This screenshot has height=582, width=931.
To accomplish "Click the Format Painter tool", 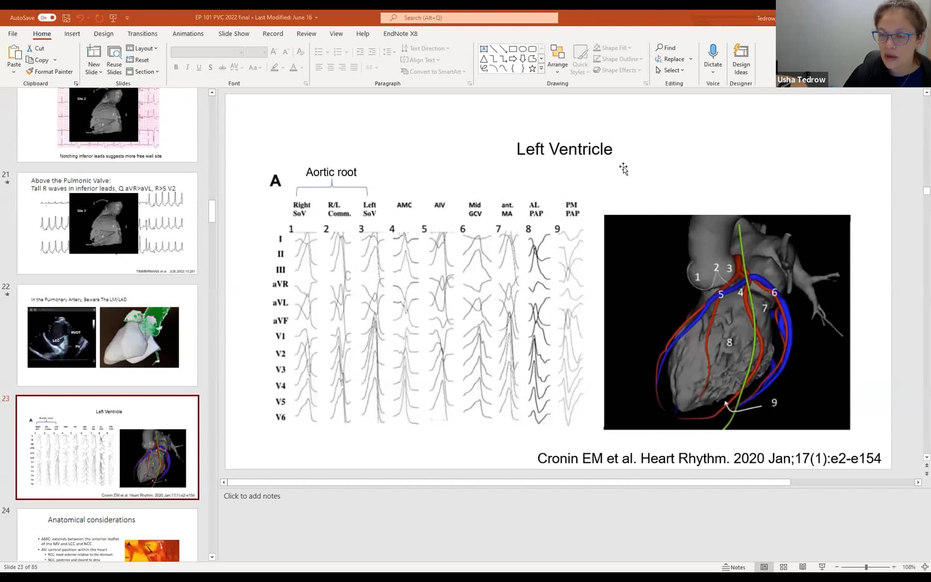I will (x=49, y=72).
